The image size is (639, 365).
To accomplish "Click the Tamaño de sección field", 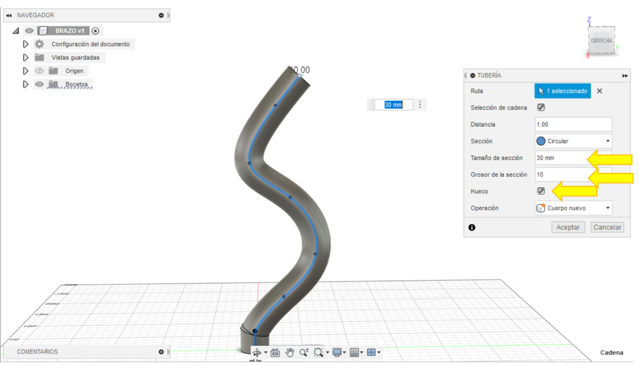I will (x=573, y=158).
